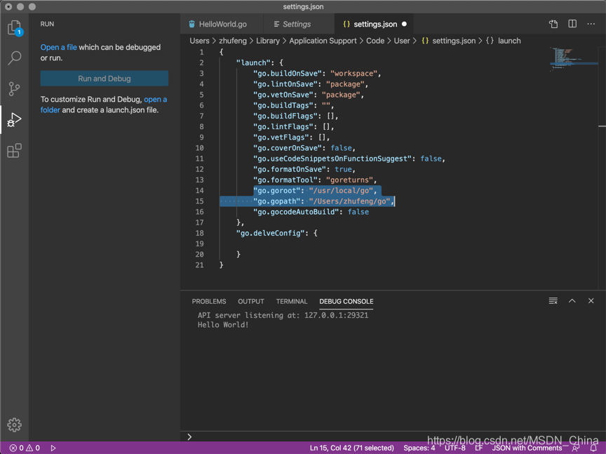Click the "go.coverOnSave" key on line 10
606x454 pixels.
point(288,148)
